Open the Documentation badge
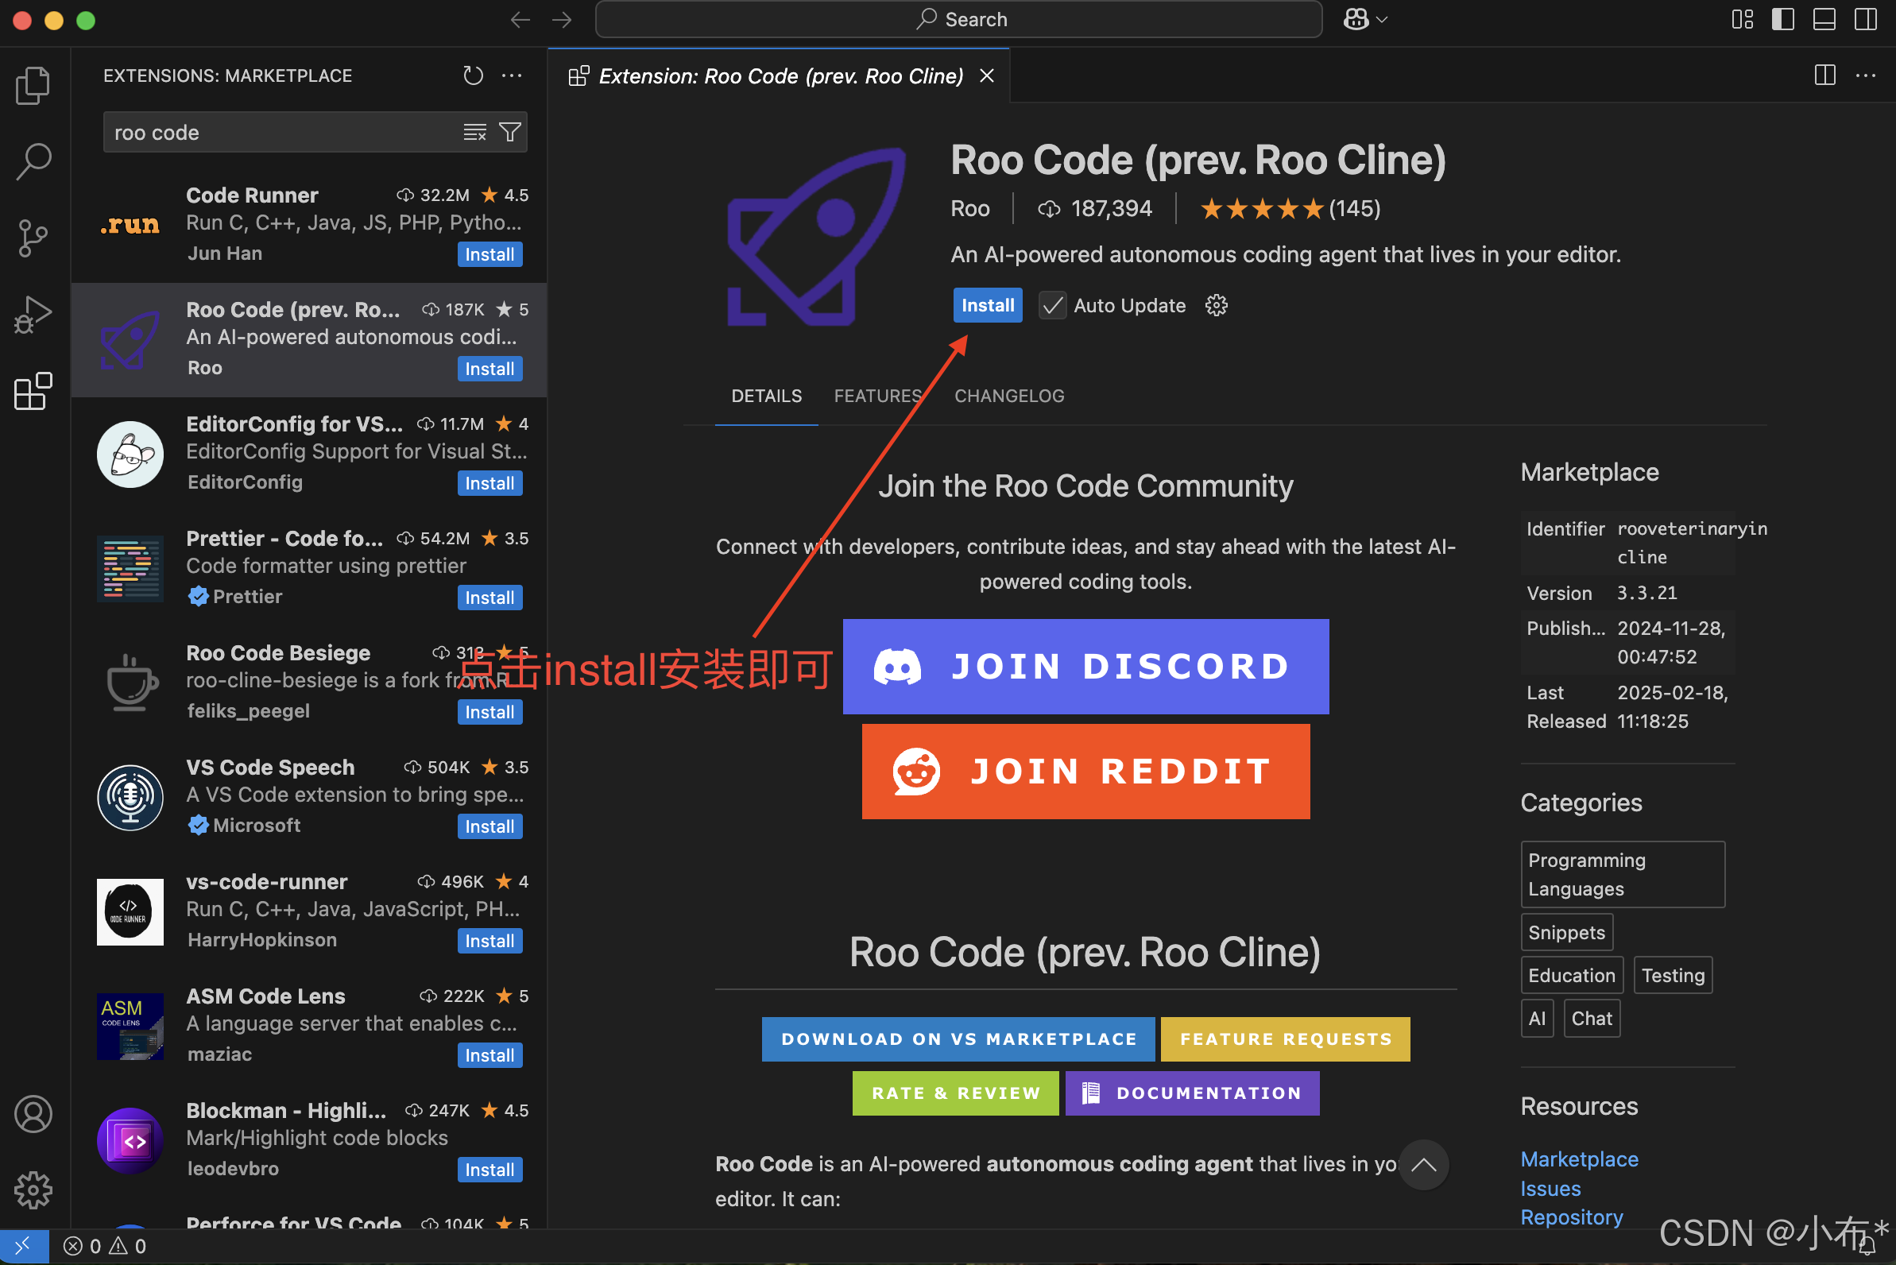Screen dimensions: 1896x1265 coord(1193,1093)
